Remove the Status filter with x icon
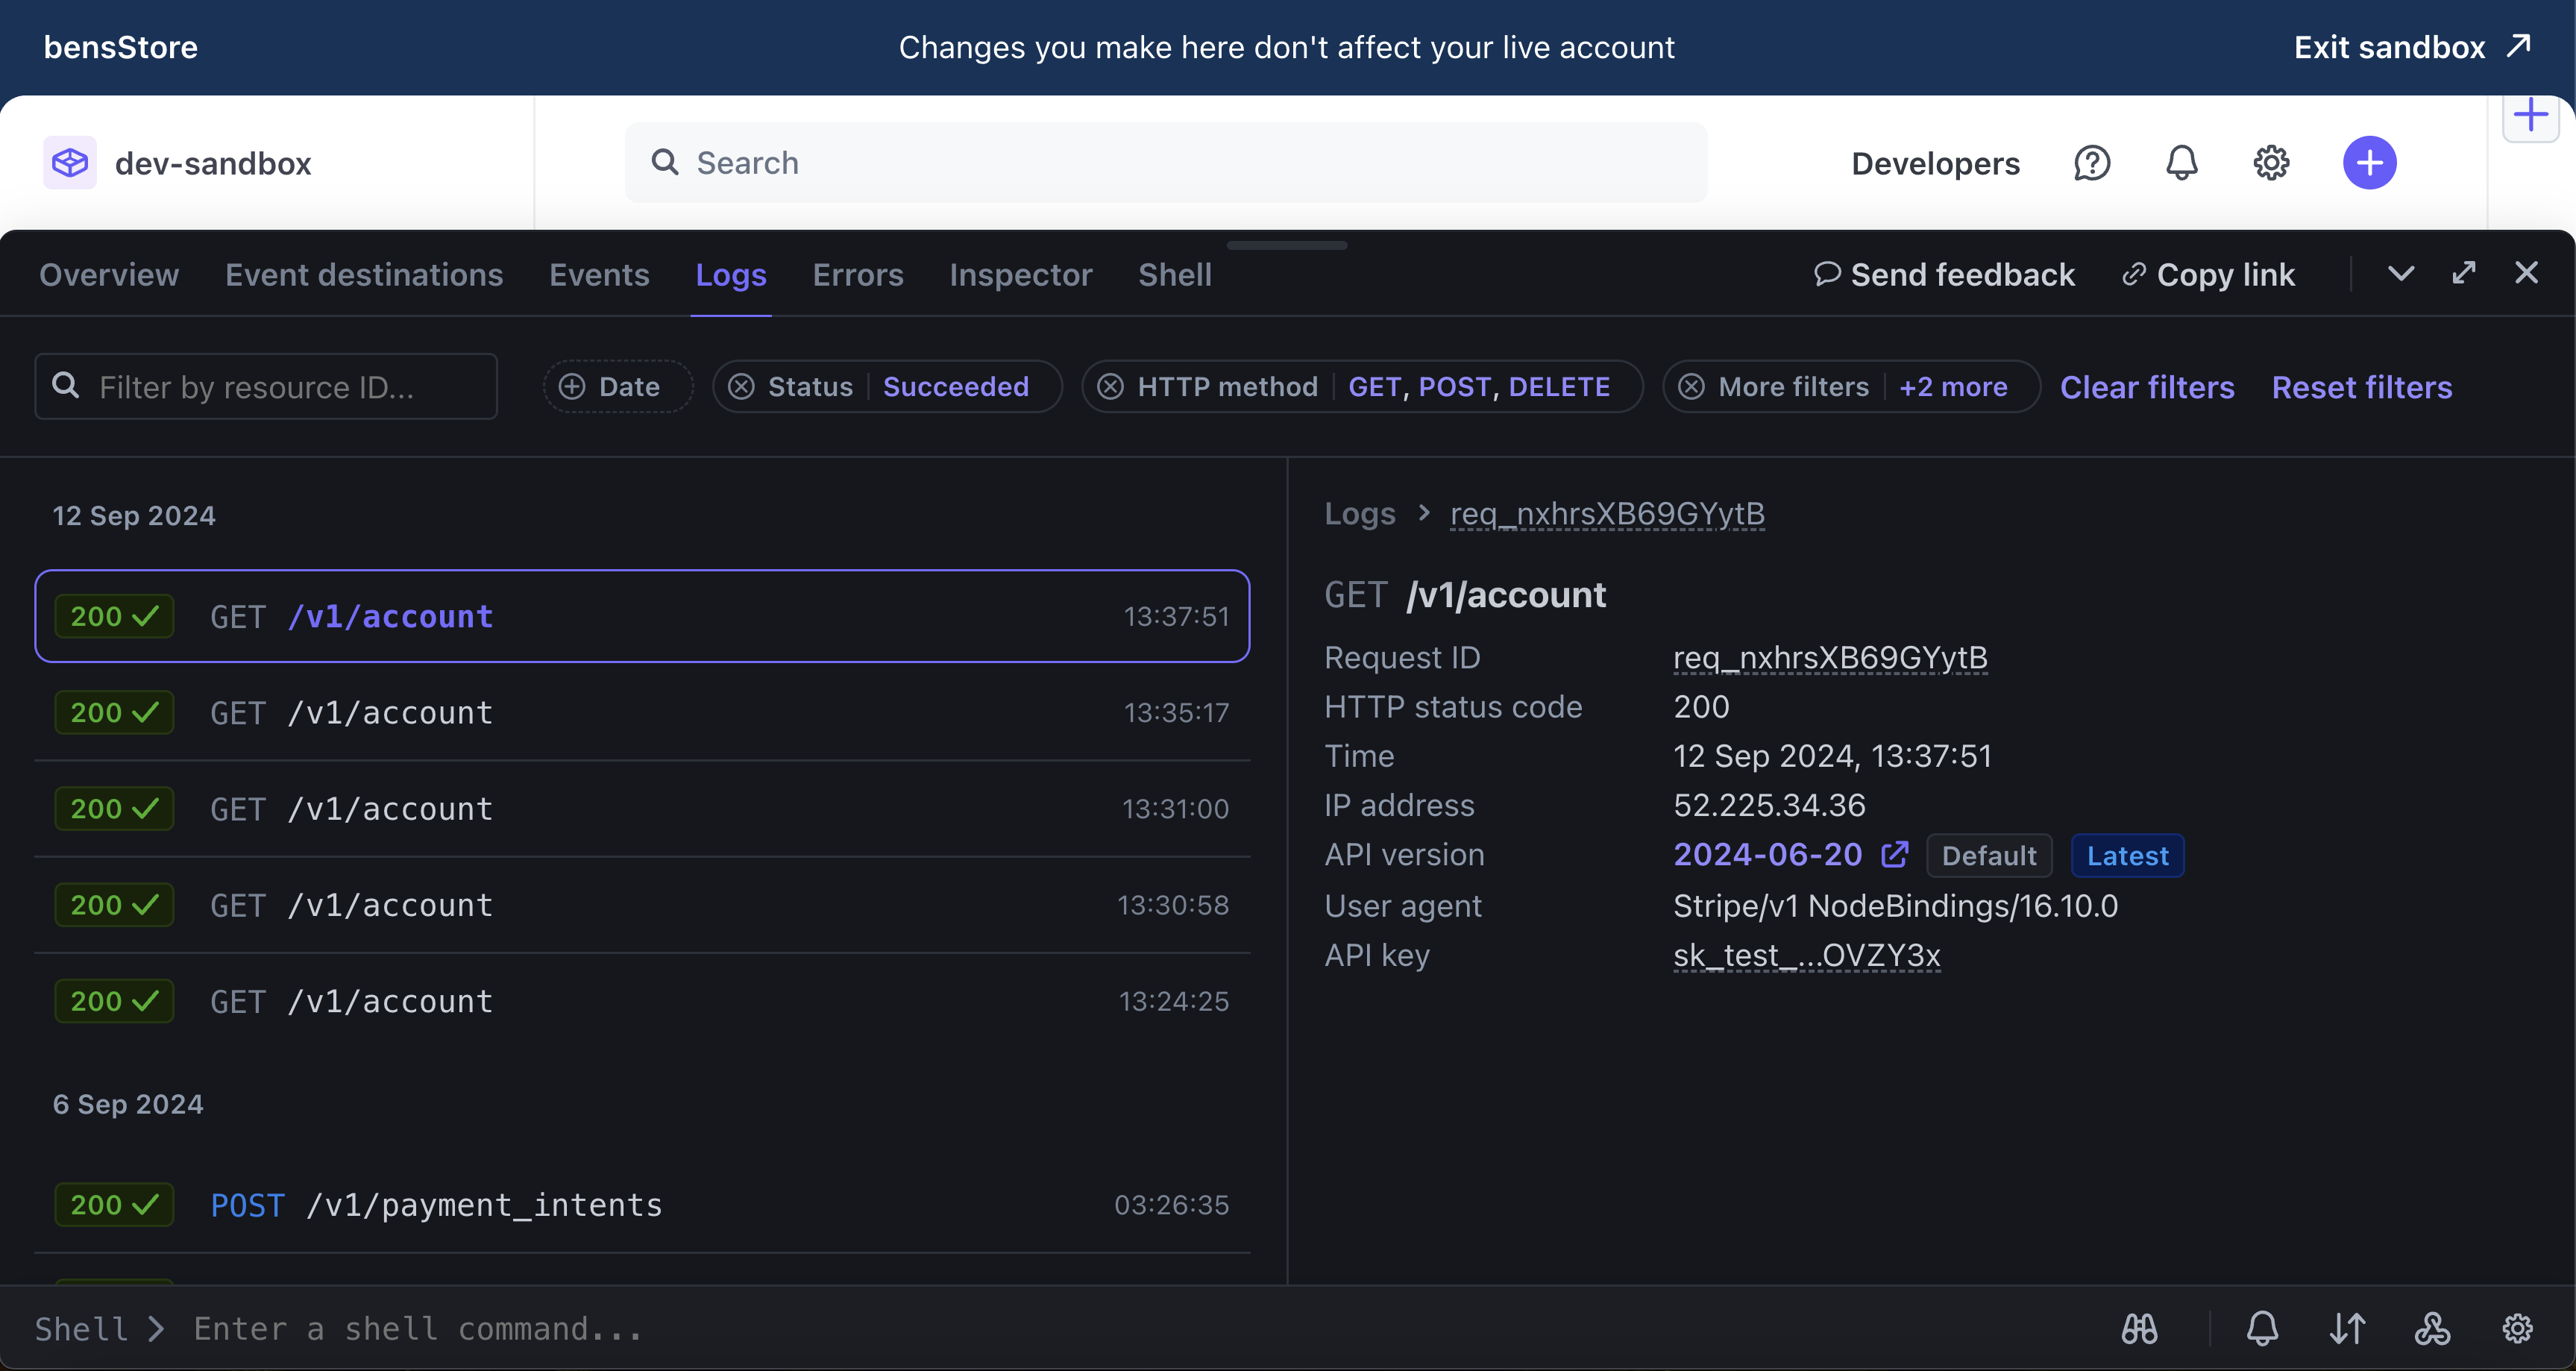 click(741, 386)
